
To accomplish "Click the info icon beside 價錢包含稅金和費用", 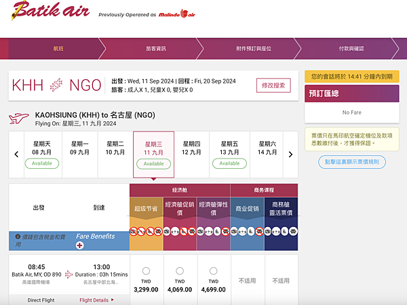I will (18, 237).
